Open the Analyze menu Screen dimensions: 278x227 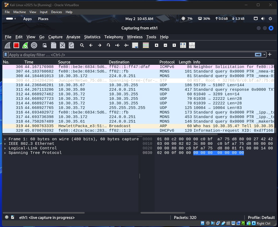point(73,37)
